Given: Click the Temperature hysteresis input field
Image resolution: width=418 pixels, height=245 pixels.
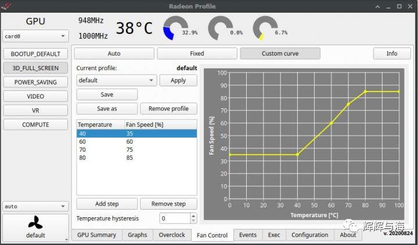Looking at the screenshot, I should (x=175, y=218).
